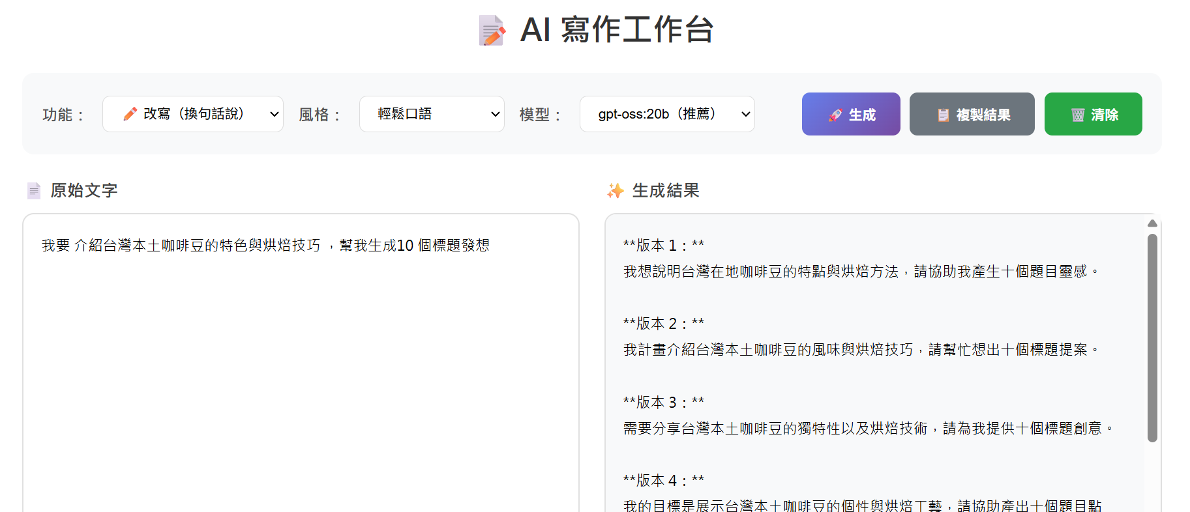Screen dimensions: 1190x512
Task: Click the 版本 4 heading in the results
Action: (663, 481)
